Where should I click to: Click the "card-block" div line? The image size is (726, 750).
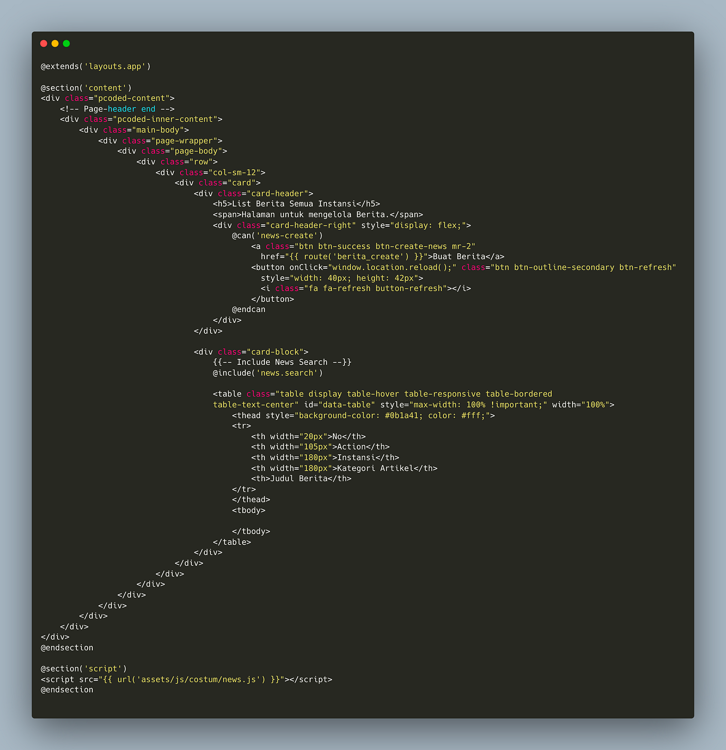tap(251, 351)
